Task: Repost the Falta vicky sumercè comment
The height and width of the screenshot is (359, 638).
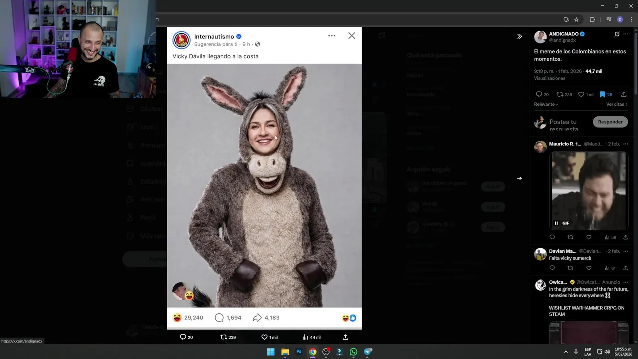Action: pos(570,268)
